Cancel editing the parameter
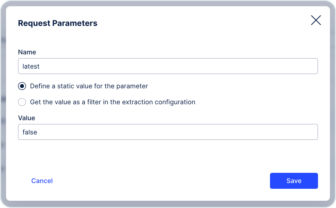The height and width of the screenshot is (208, 336). 42,181
